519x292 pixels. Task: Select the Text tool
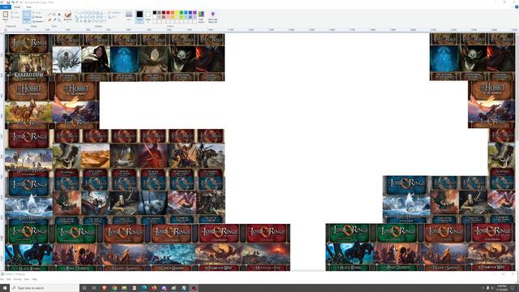point(59,15)
